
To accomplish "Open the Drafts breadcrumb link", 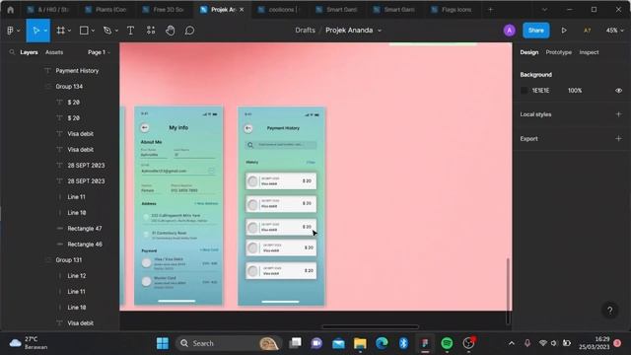I will click(x=305, y=31).
